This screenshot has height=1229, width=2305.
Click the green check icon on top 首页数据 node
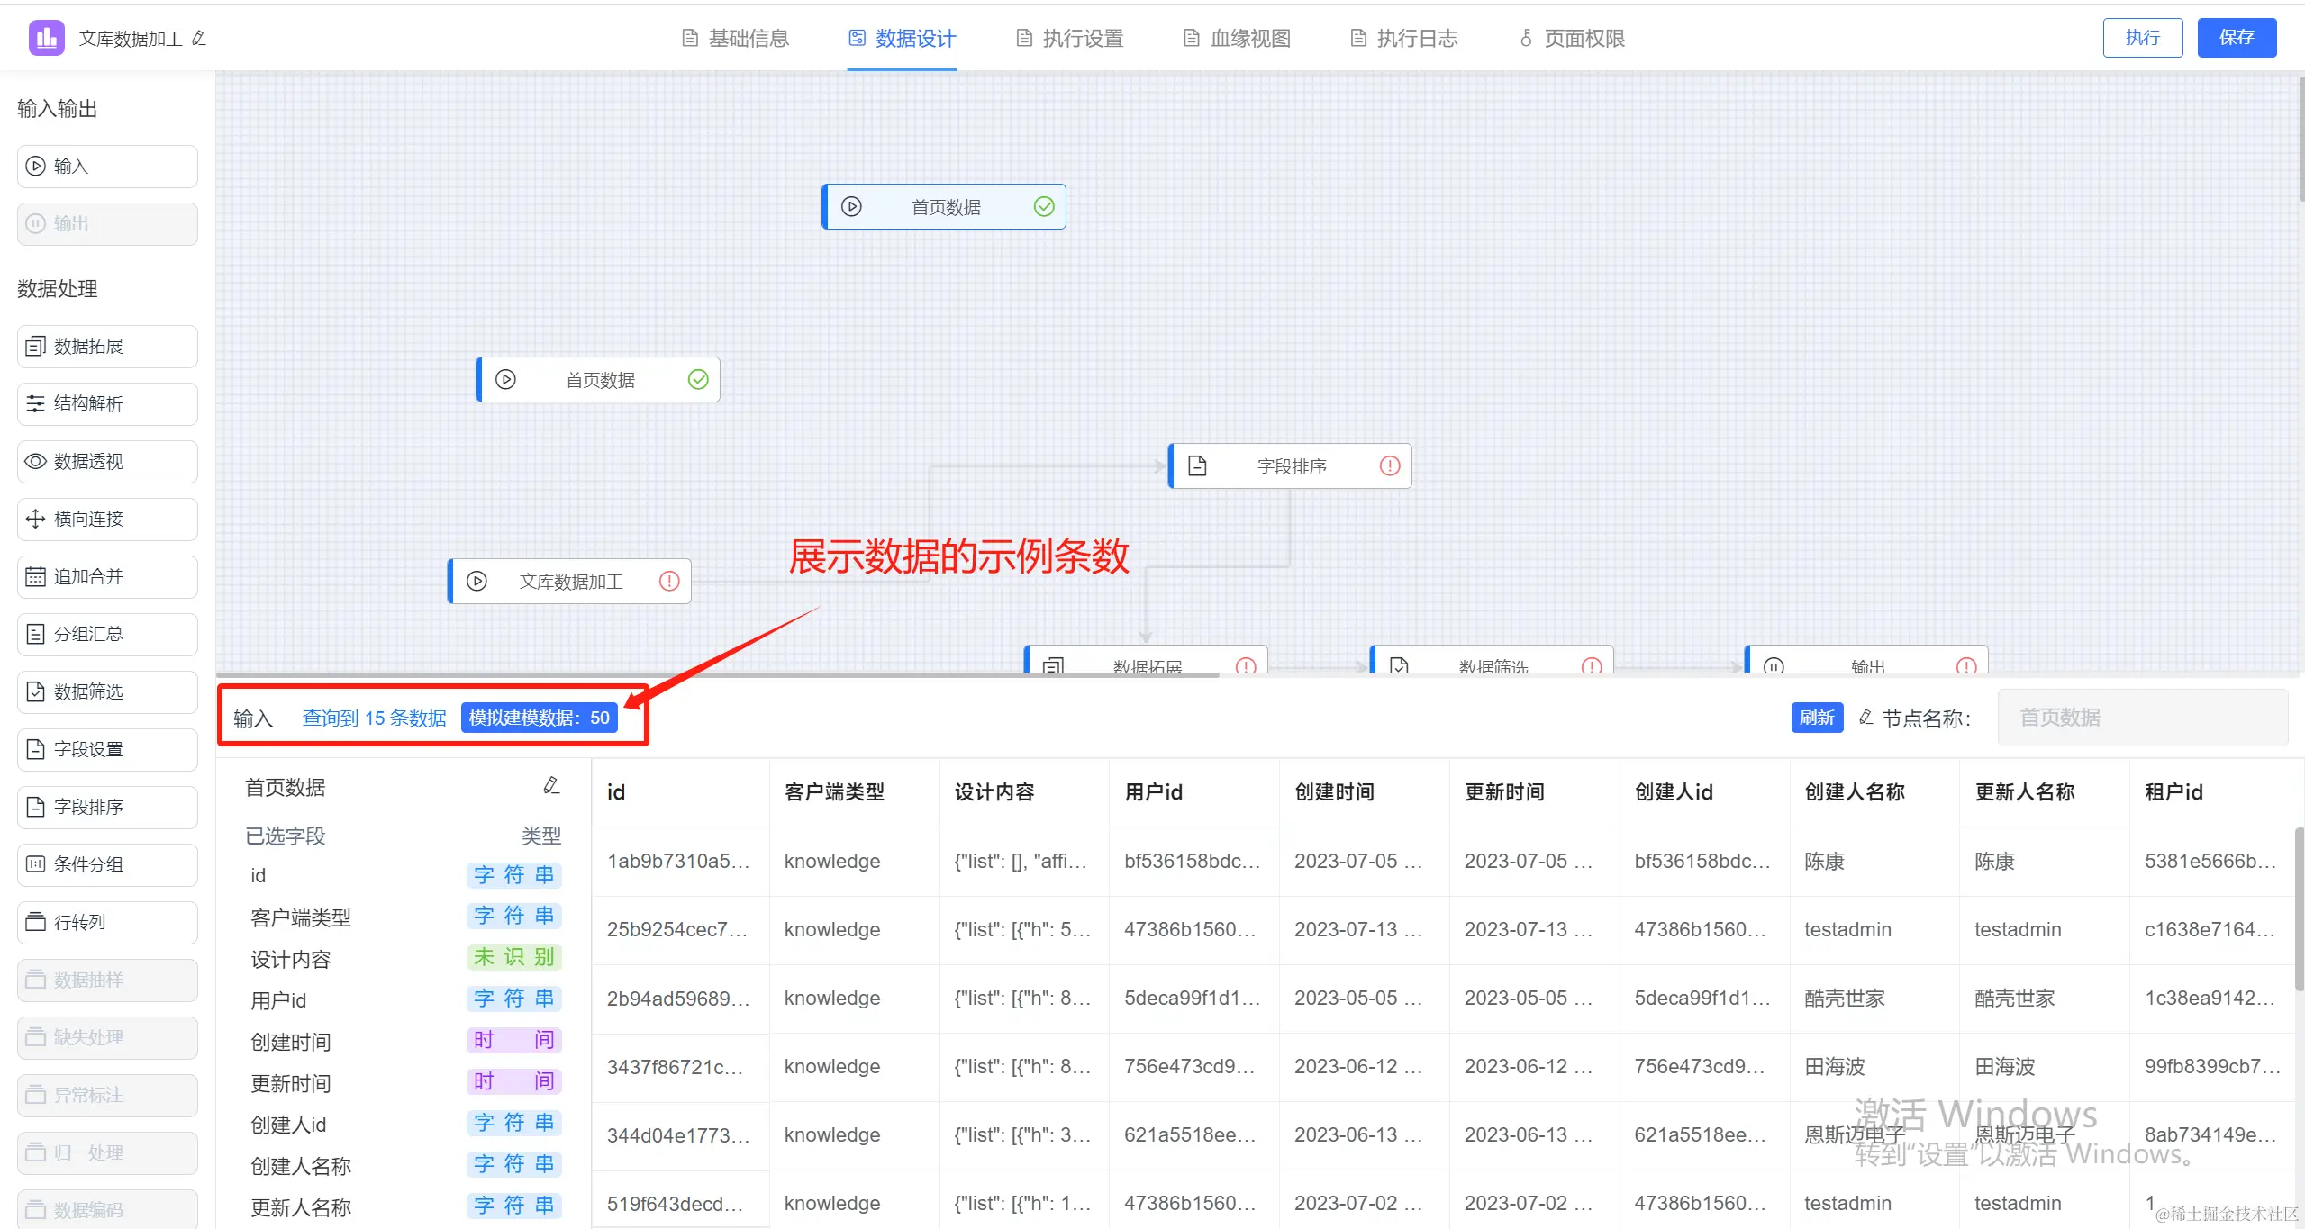coord(1044,207)
